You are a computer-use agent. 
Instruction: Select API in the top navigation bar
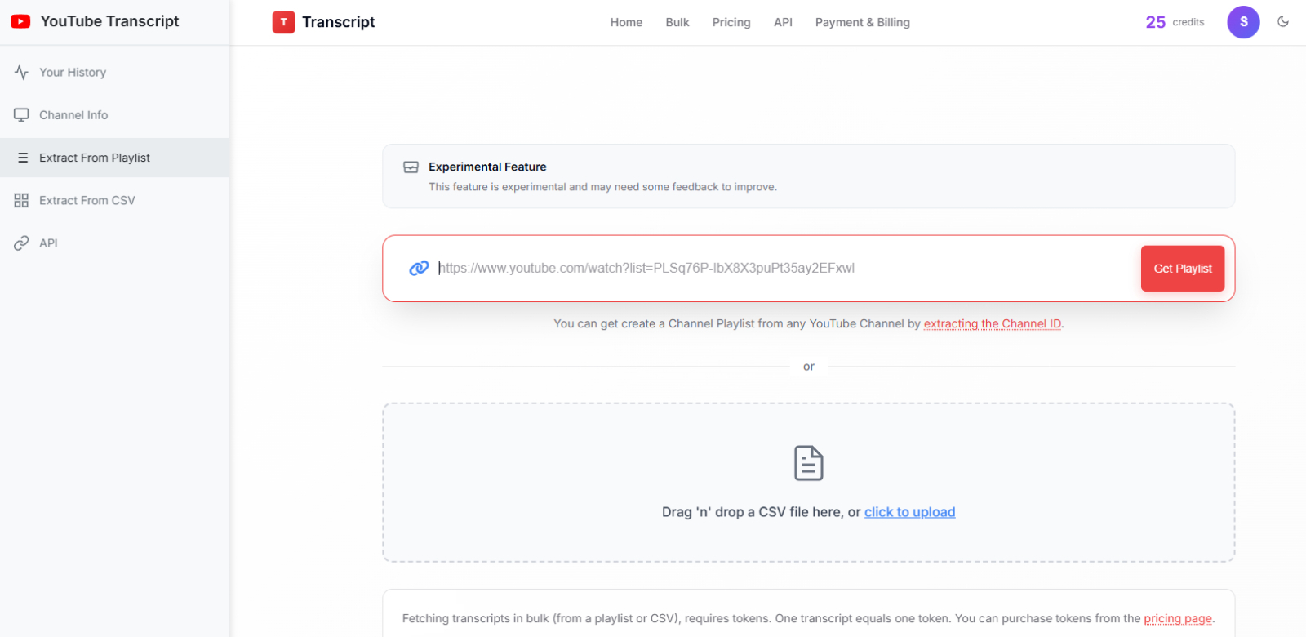(783, 23)
